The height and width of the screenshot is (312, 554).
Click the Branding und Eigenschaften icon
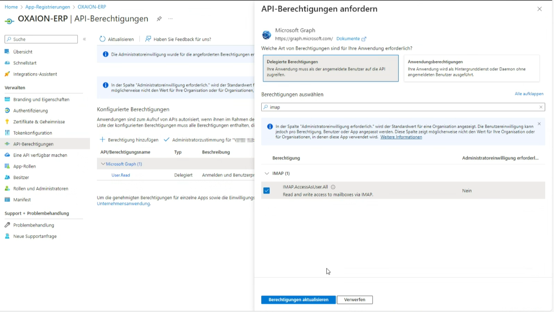point(7,100)
